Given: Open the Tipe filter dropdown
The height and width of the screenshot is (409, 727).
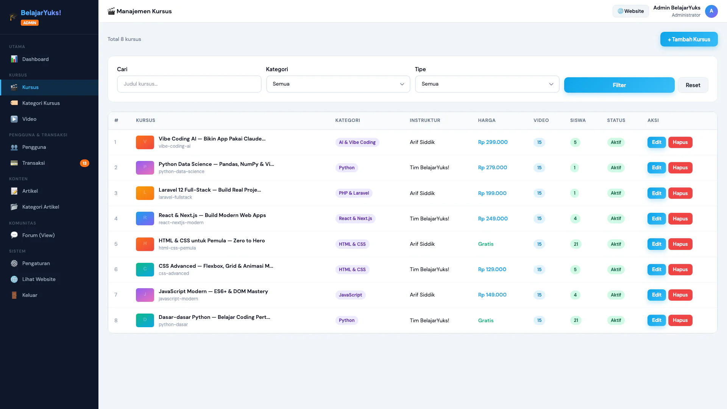Looking at the screenshot, I should coord(487,84).
